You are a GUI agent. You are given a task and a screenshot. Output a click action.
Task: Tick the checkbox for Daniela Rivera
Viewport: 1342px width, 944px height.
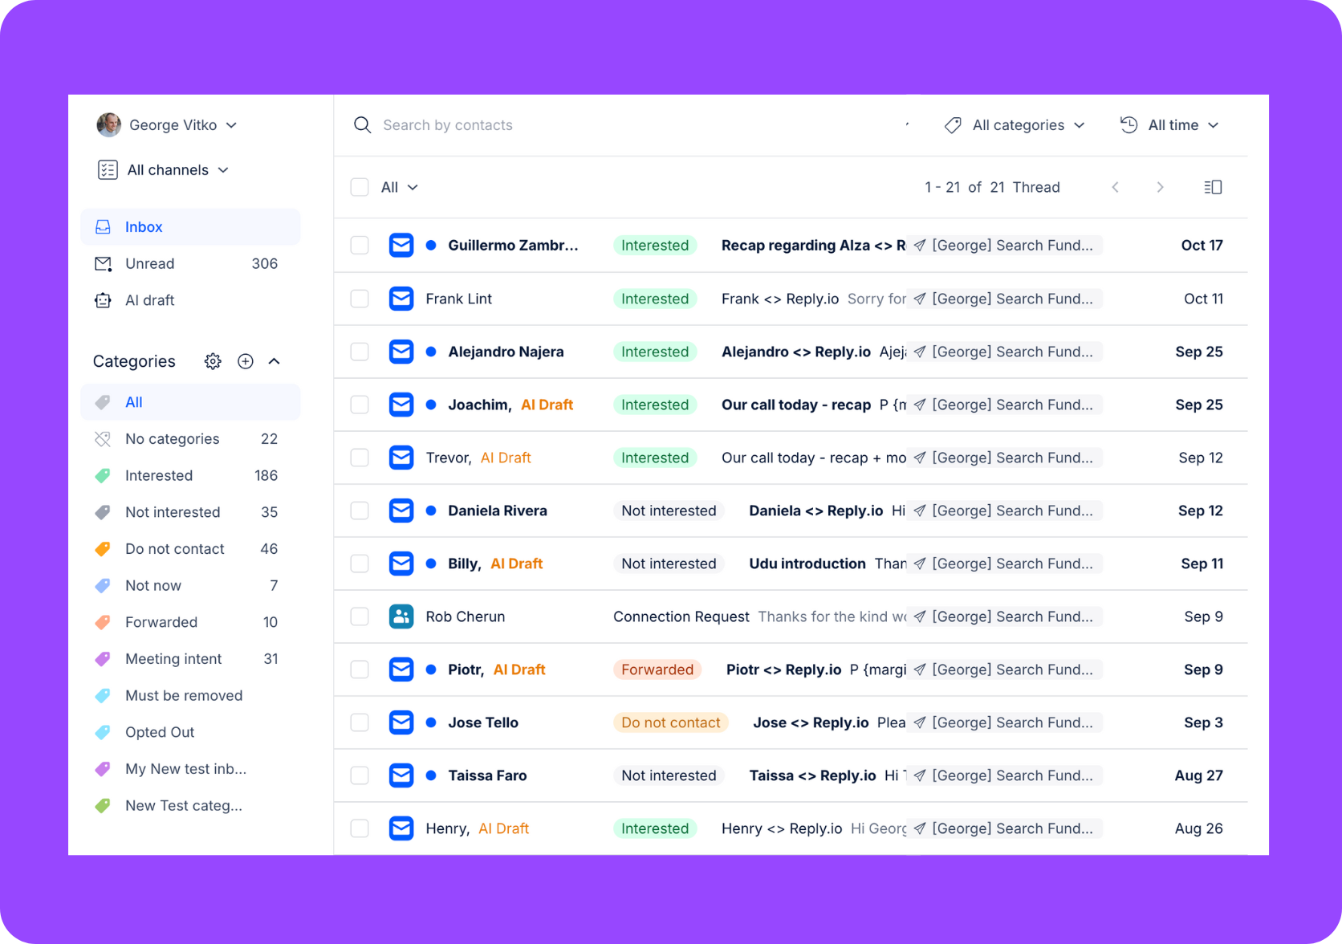point(360,511)
